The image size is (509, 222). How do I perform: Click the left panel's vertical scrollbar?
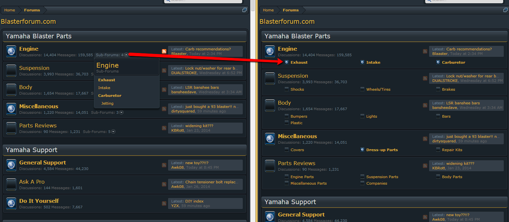[253, 98]
